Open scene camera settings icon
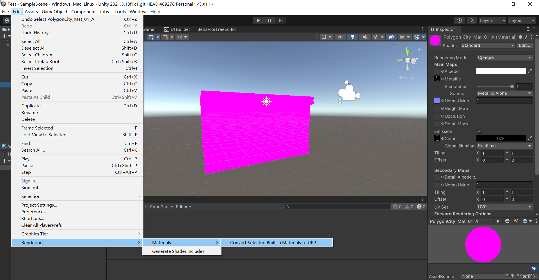 tap(402, 37)
